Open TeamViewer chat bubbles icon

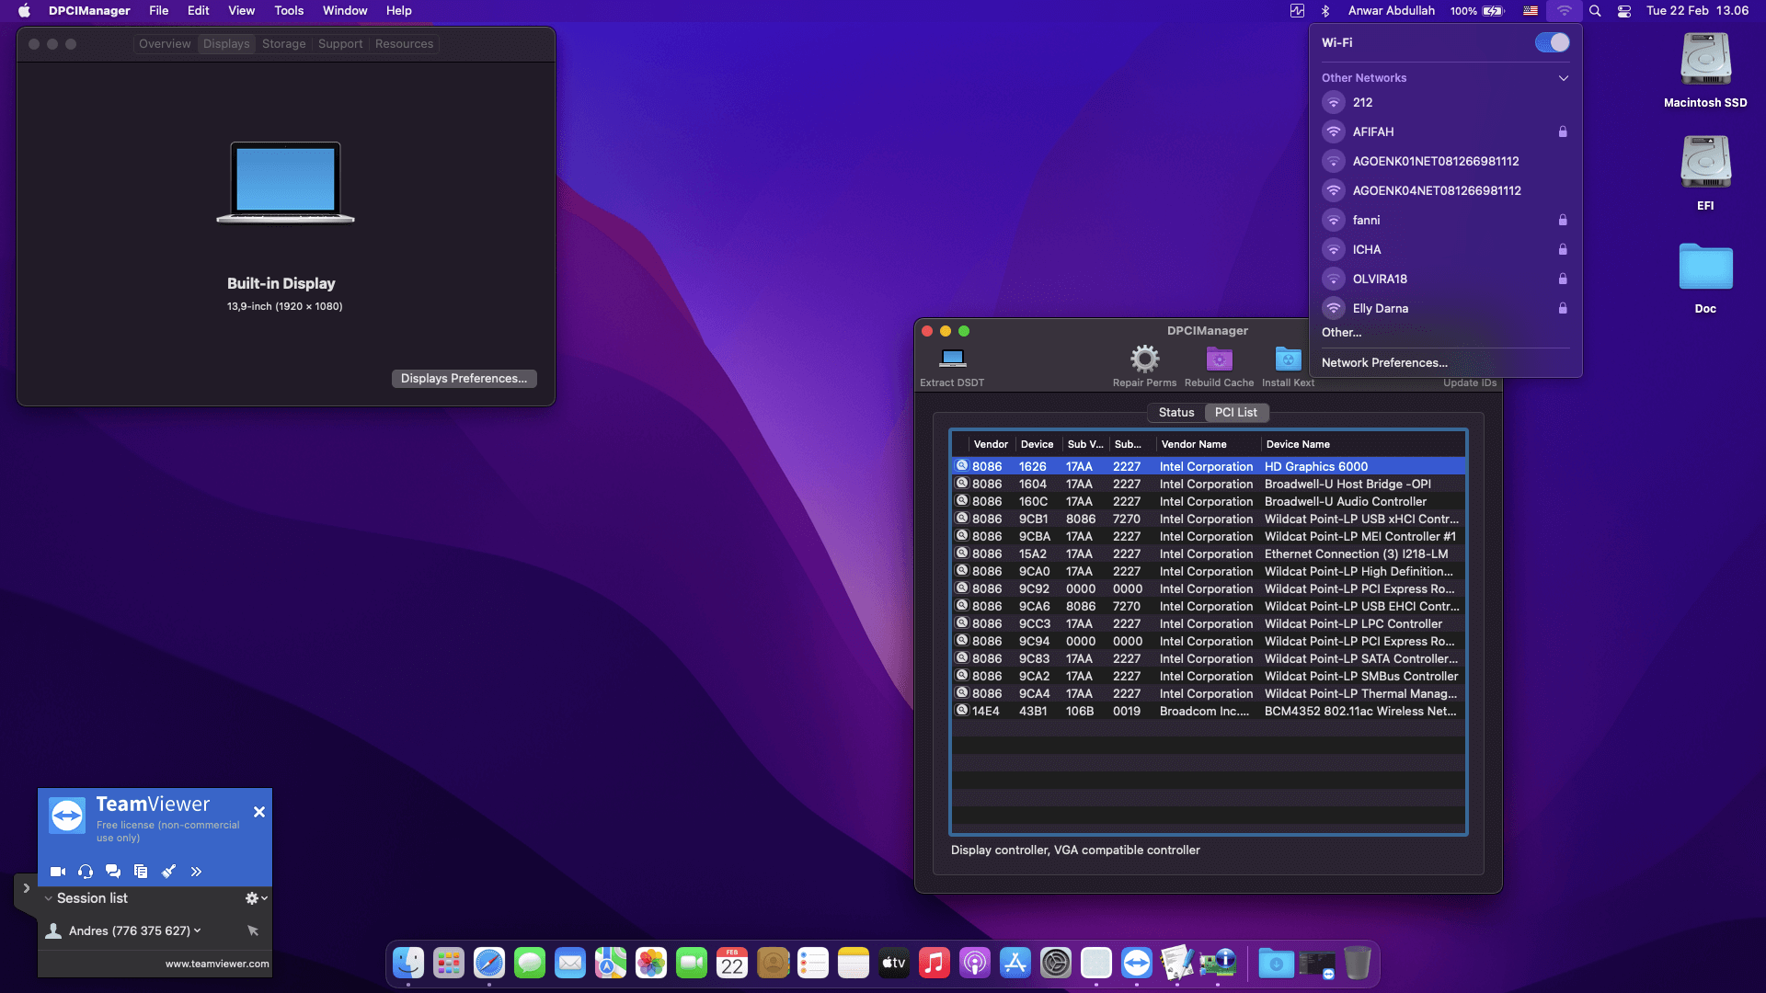coord(113,872)
